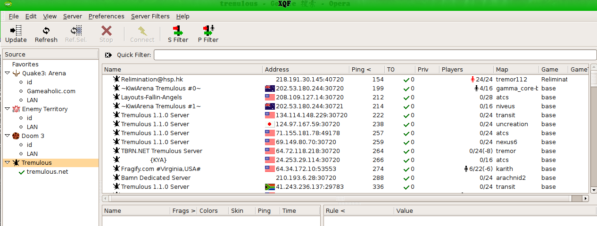Select the Fragify.com #Virginia,USA# server
Image resolution: width=597 pixels, height=226 pixels.
pos(346,169)
